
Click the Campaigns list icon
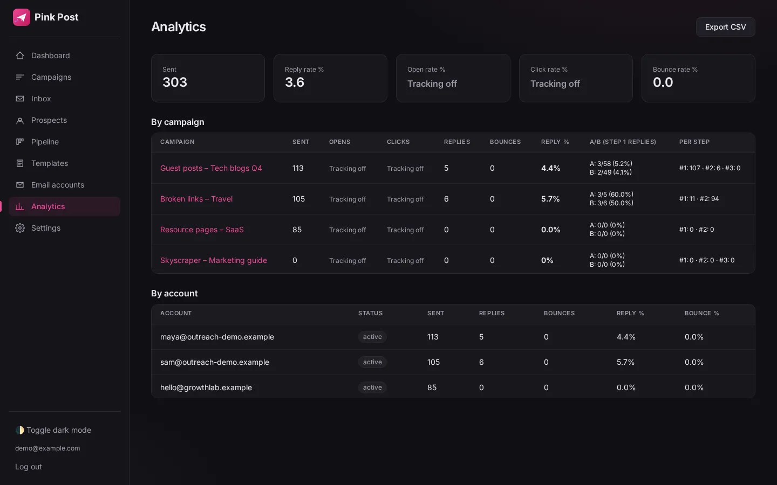pyautogui.click(x=20, y=77)
